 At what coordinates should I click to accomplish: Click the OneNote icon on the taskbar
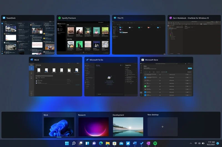tap(148, 143)
